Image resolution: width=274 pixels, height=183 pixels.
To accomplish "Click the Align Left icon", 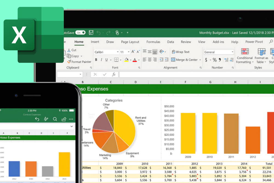I will [144, 60].
